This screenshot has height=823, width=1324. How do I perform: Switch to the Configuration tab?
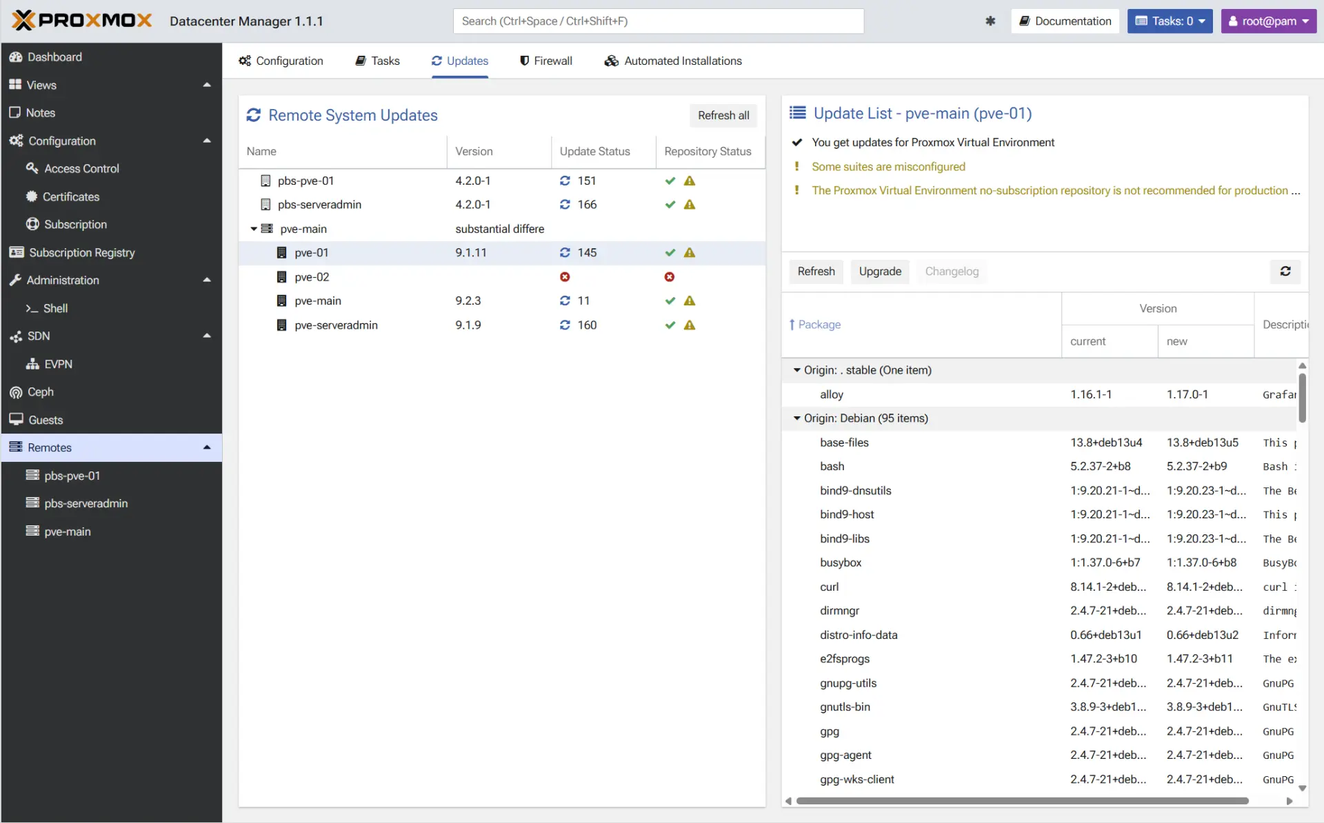coord(281,61)
